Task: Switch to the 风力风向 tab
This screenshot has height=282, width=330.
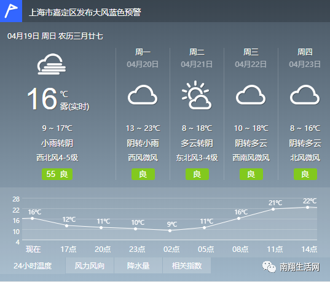Action: (x=90, y=265)
